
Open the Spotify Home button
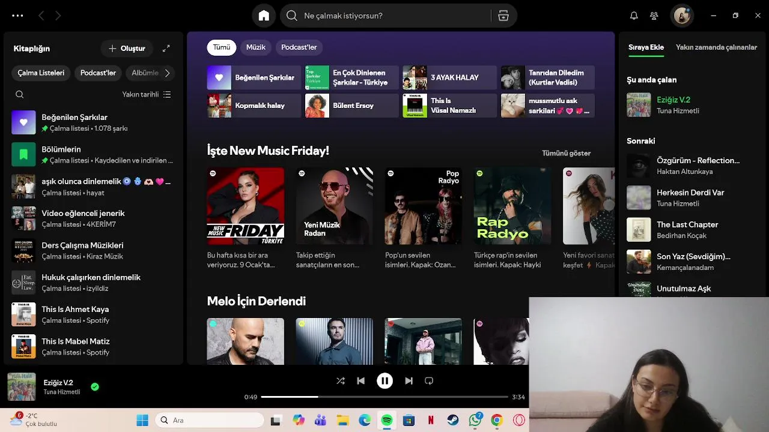point(264,16)
